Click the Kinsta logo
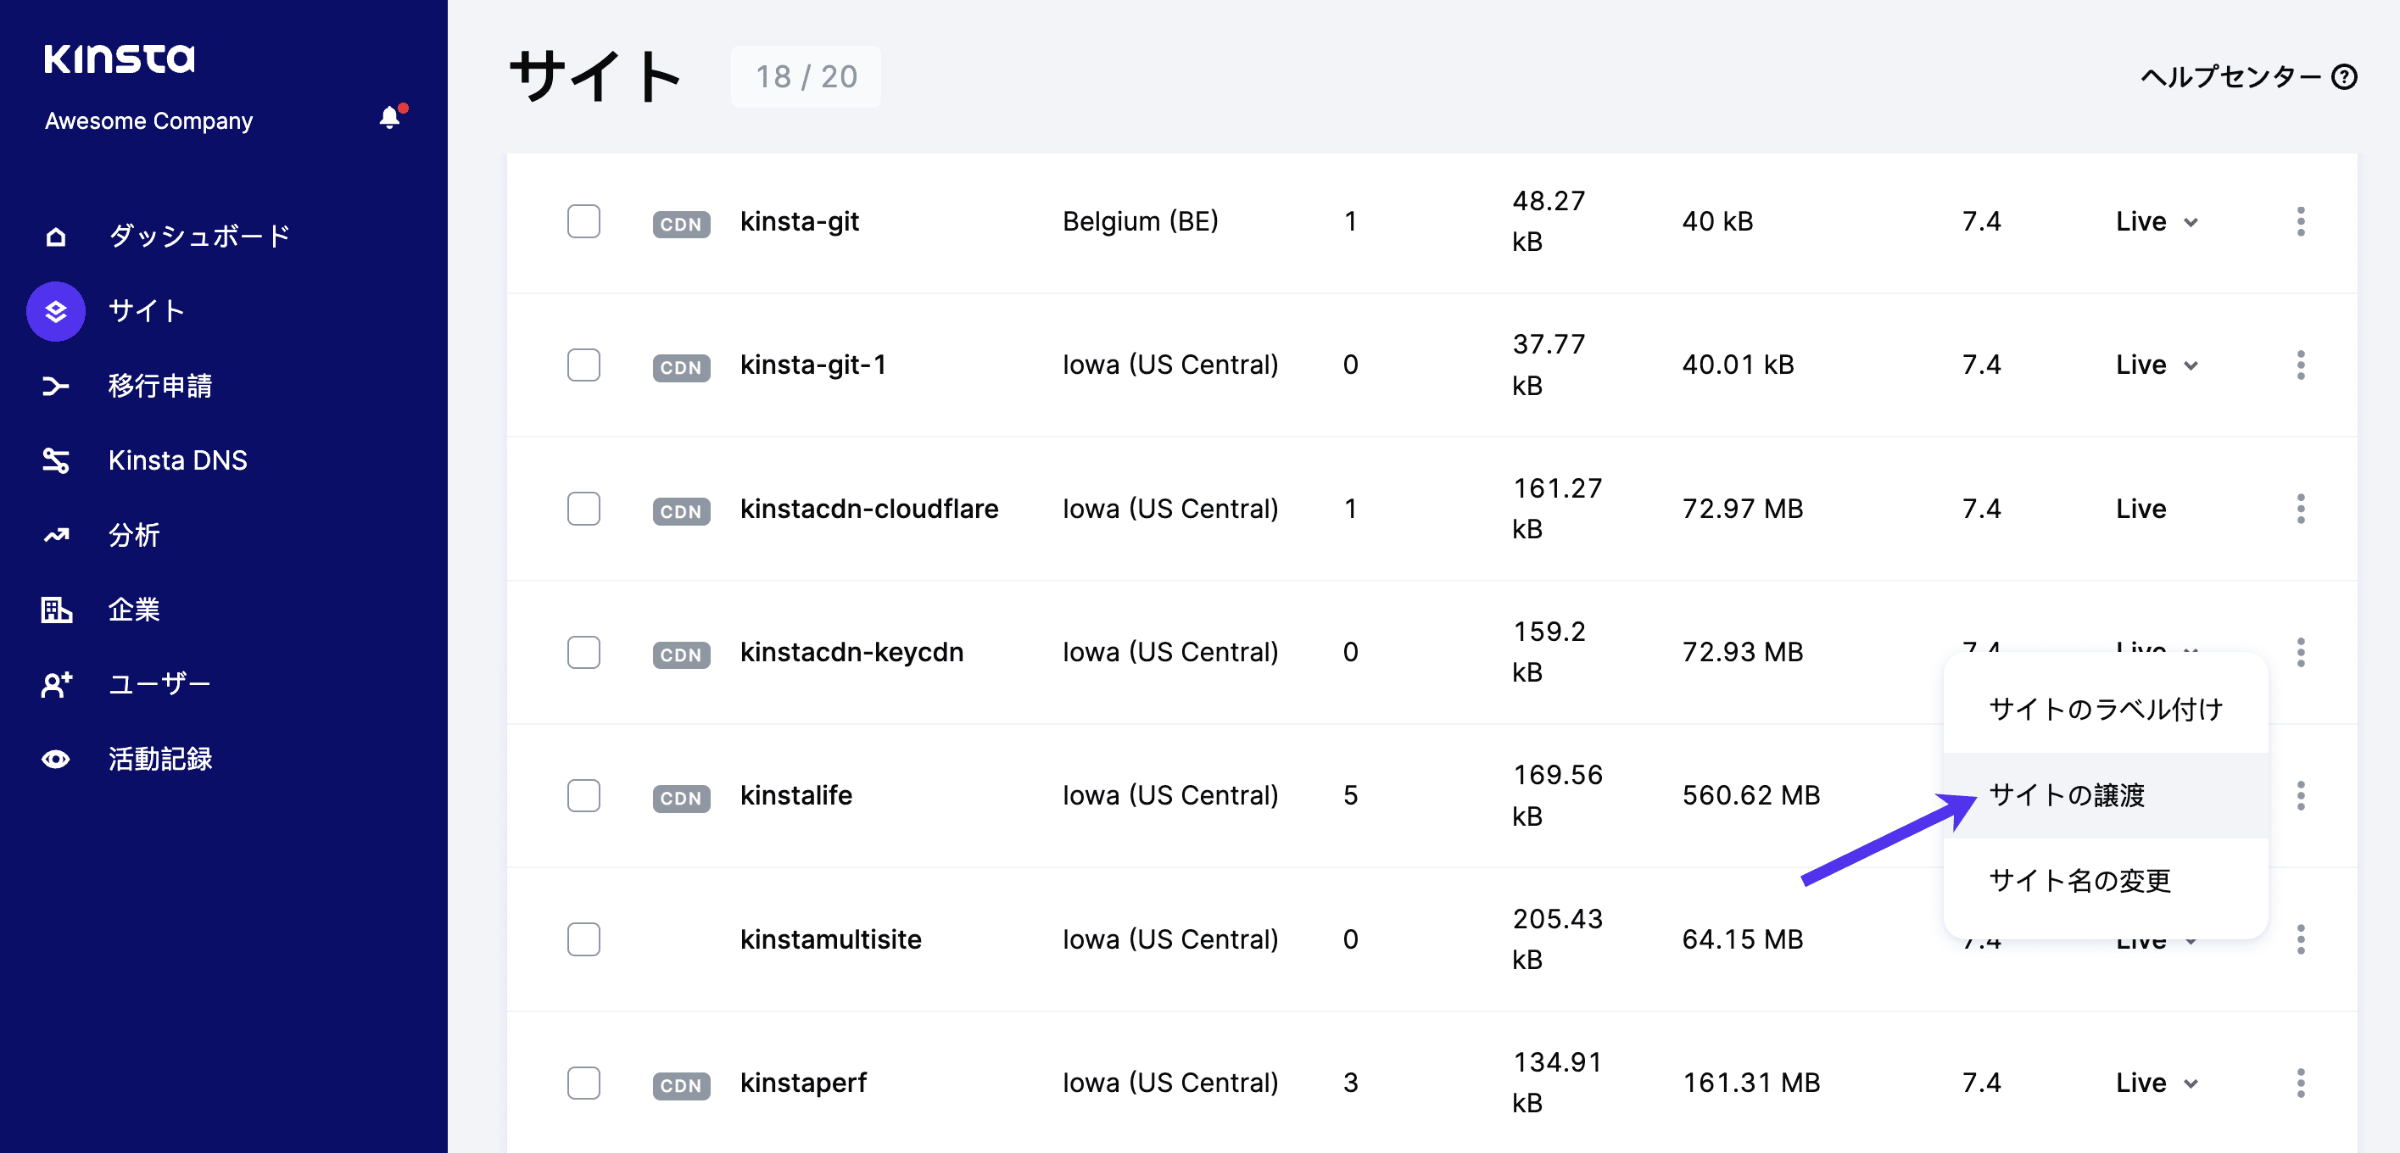2400x1153 pixels. click(x=120, y=58)
